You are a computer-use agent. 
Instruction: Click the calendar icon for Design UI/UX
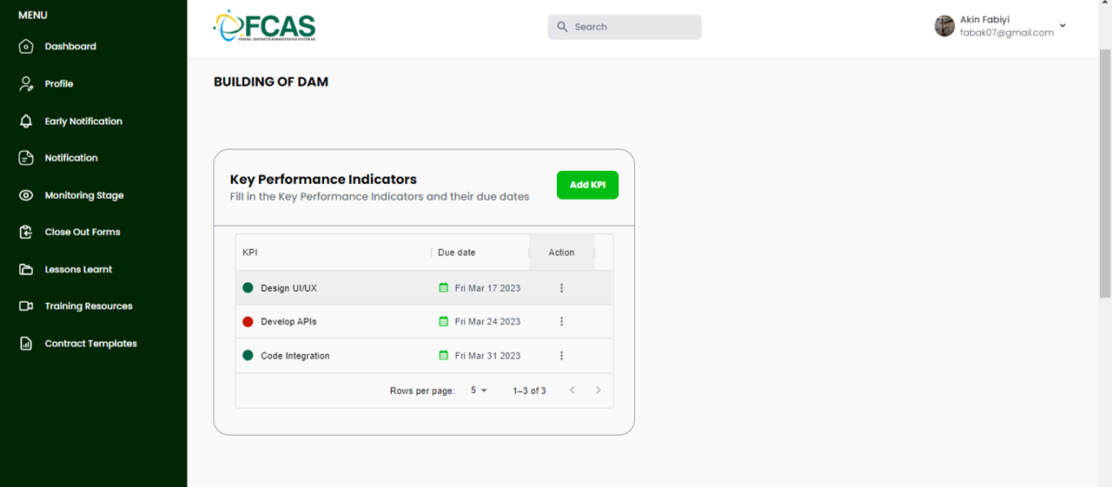444,288
